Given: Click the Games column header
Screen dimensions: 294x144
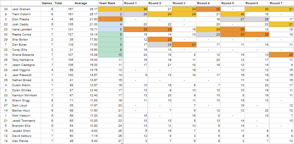Looking at the screenshot, I should click(x=47, y=3).
